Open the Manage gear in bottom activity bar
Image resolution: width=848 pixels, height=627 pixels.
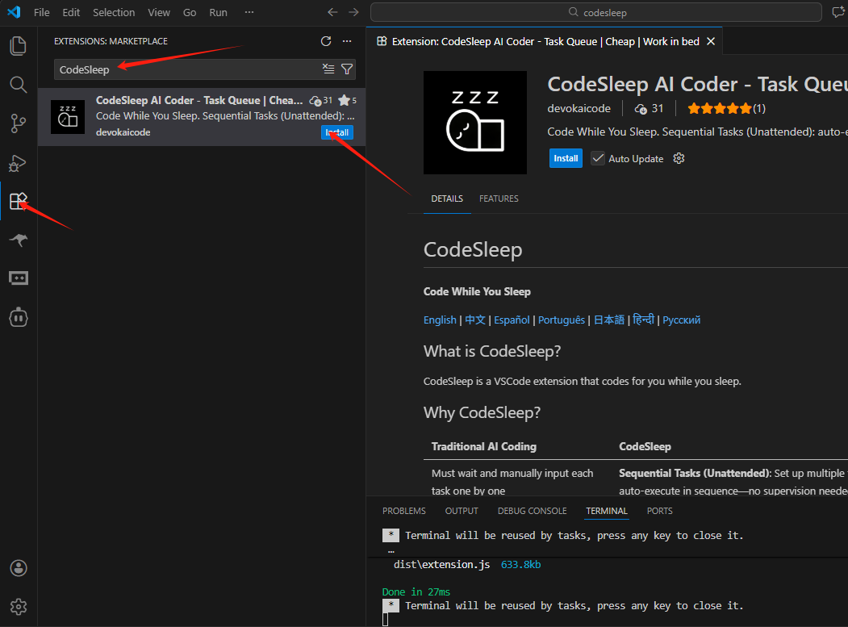click(18, 607)
